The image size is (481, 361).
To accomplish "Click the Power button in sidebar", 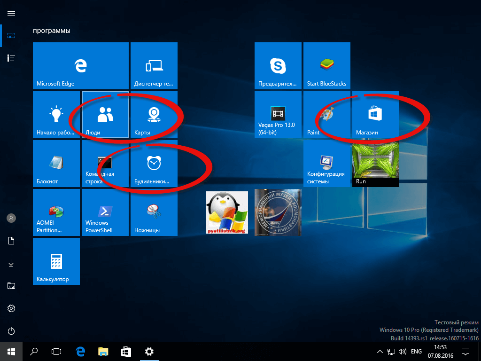I will coord(11,330).
